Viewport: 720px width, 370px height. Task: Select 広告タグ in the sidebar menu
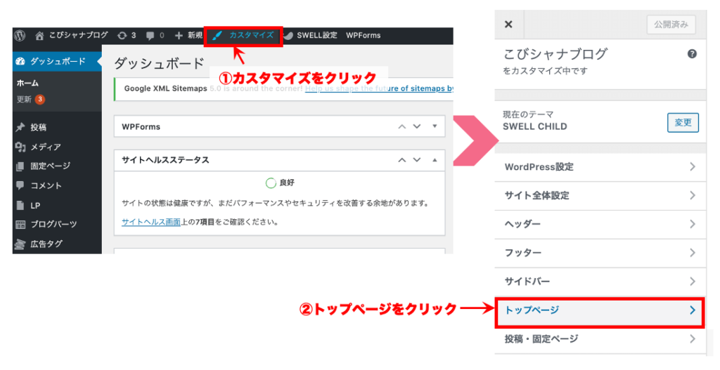(46, 244)
